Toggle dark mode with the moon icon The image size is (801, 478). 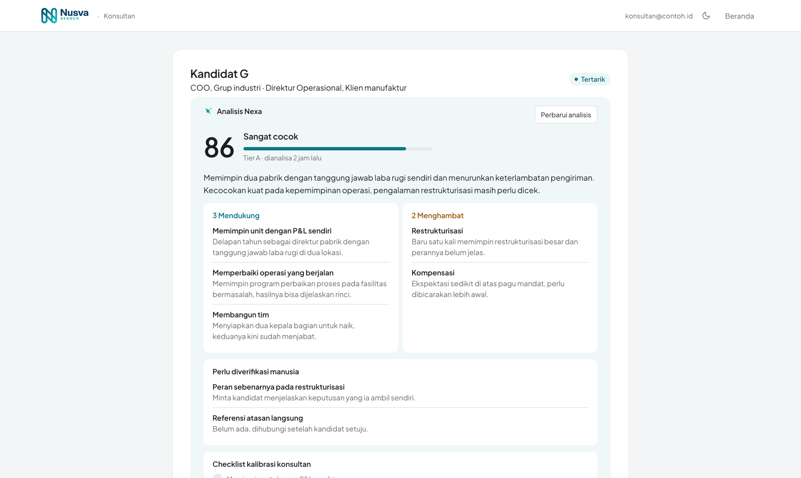pyautogui.click(x=706, y=16)
